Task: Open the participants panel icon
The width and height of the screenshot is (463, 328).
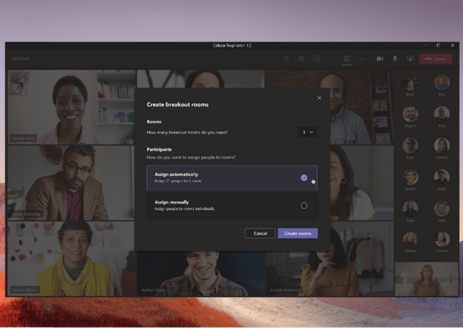Action: click(x=301, y=59)
